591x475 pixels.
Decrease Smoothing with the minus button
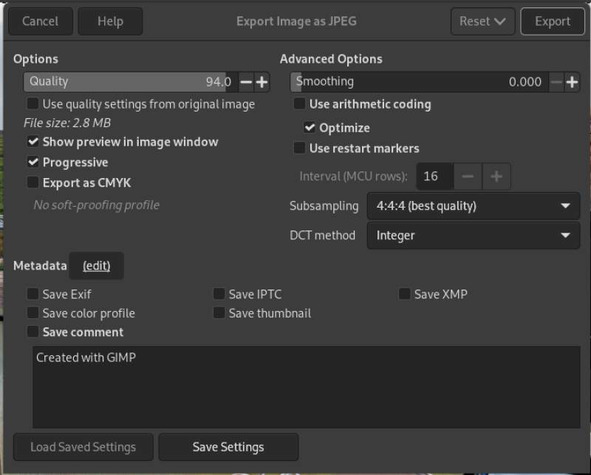click(556, 81)
